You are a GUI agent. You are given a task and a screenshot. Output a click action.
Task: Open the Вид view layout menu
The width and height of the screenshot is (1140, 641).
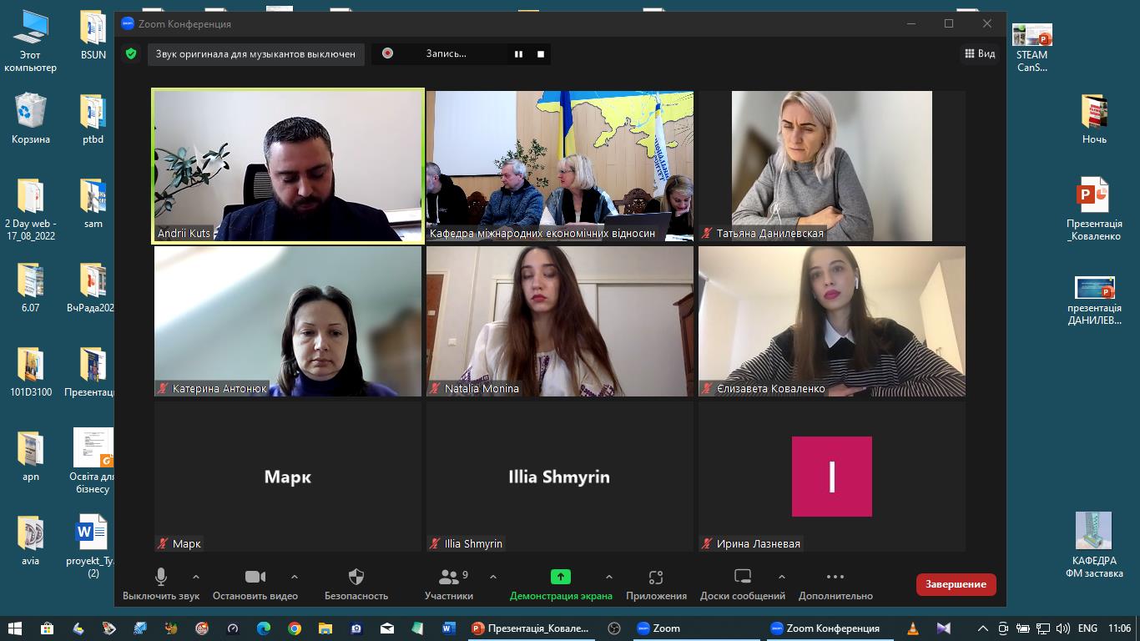pos(980,53)
